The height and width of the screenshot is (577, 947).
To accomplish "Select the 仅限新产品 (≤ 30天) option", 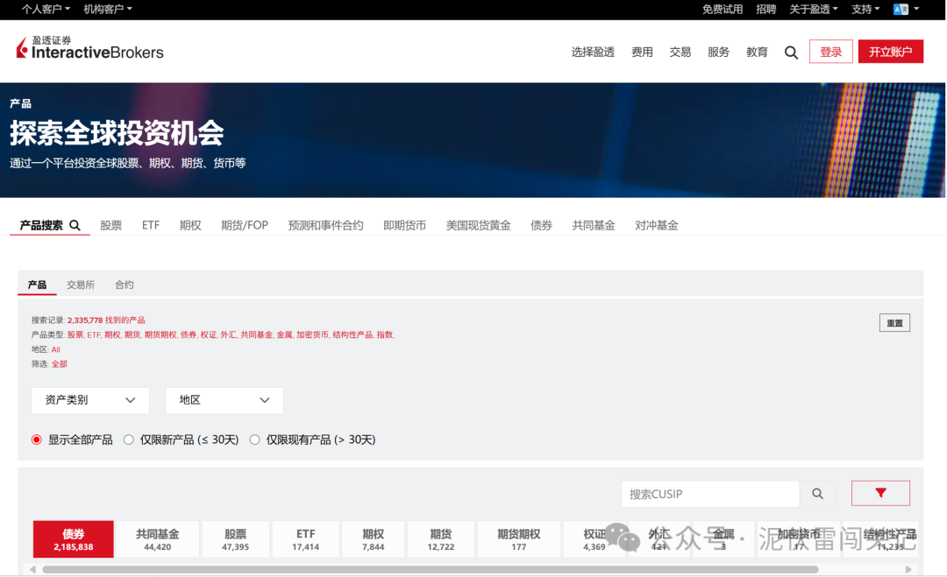I will coord(128,440).
